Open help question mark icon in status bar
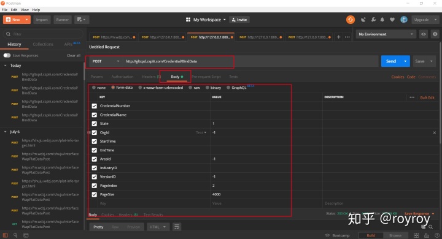 (437, 235)
